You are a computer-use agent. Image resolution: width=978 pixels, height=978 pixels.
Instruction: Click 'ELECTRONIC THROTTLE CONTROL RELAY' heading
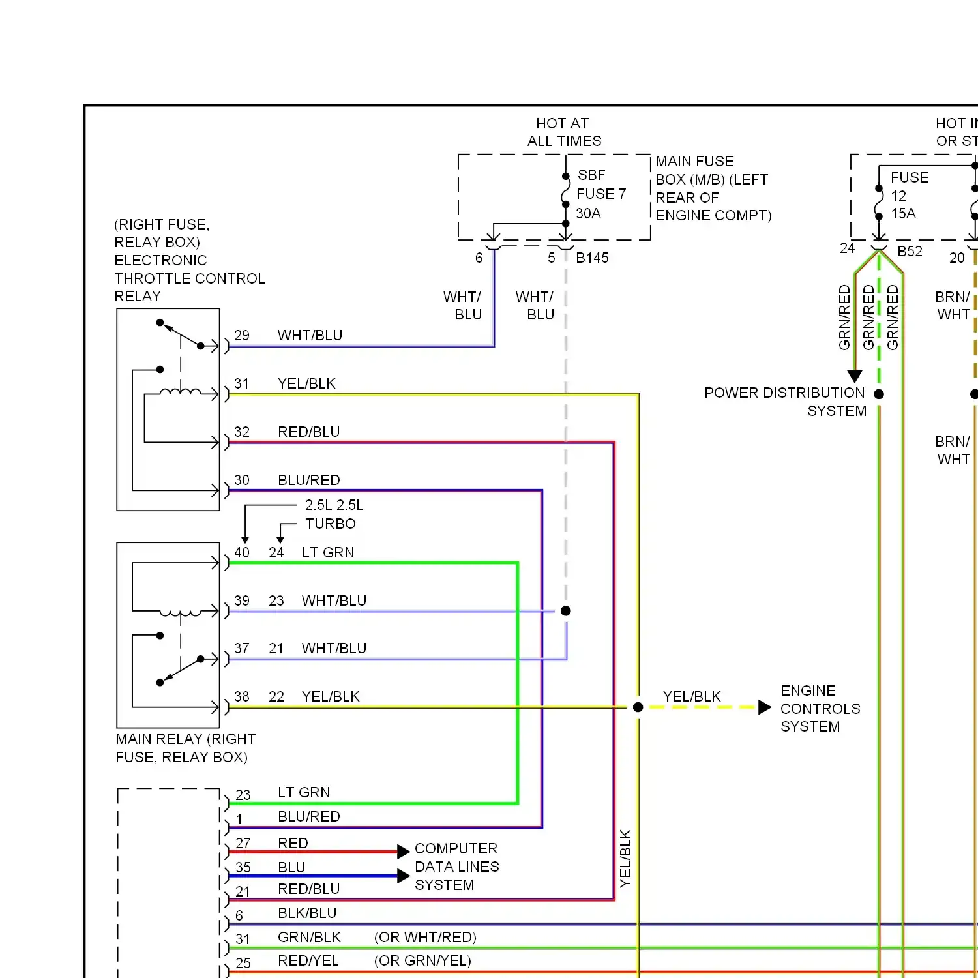coord(190,278)
